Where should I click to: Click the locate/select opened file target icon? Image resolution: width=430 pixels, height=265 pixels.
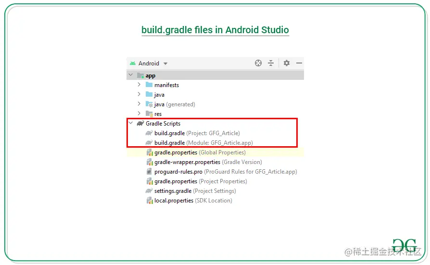pyautogui.click(x=258, y=63)
